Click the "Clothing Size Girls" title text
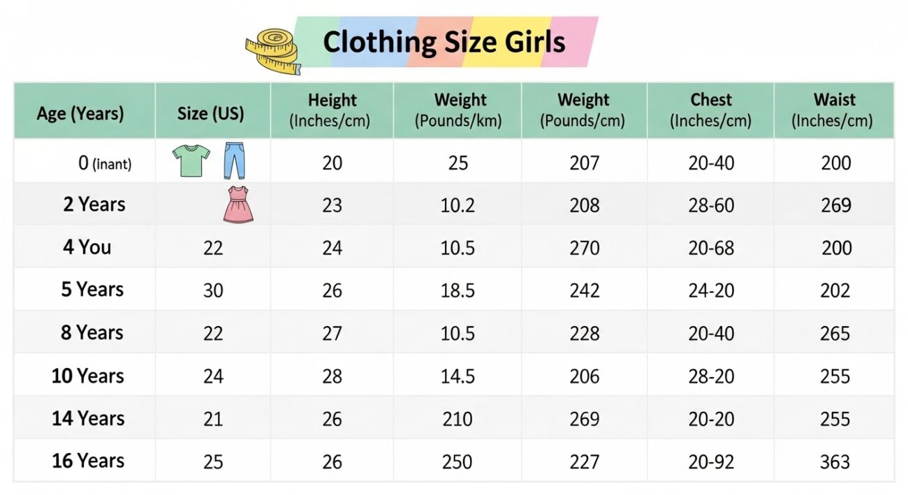 [x=444, y=43]
